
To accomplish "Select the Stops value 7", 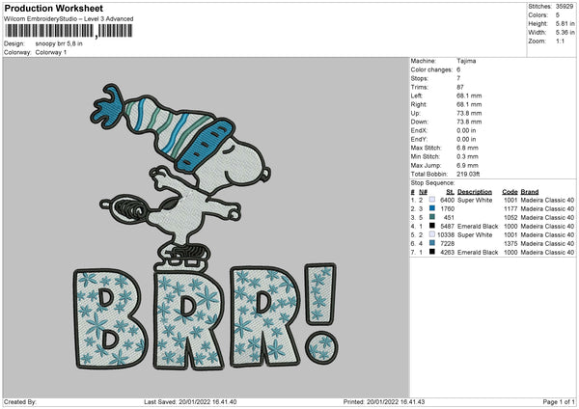I will (458, 78).
